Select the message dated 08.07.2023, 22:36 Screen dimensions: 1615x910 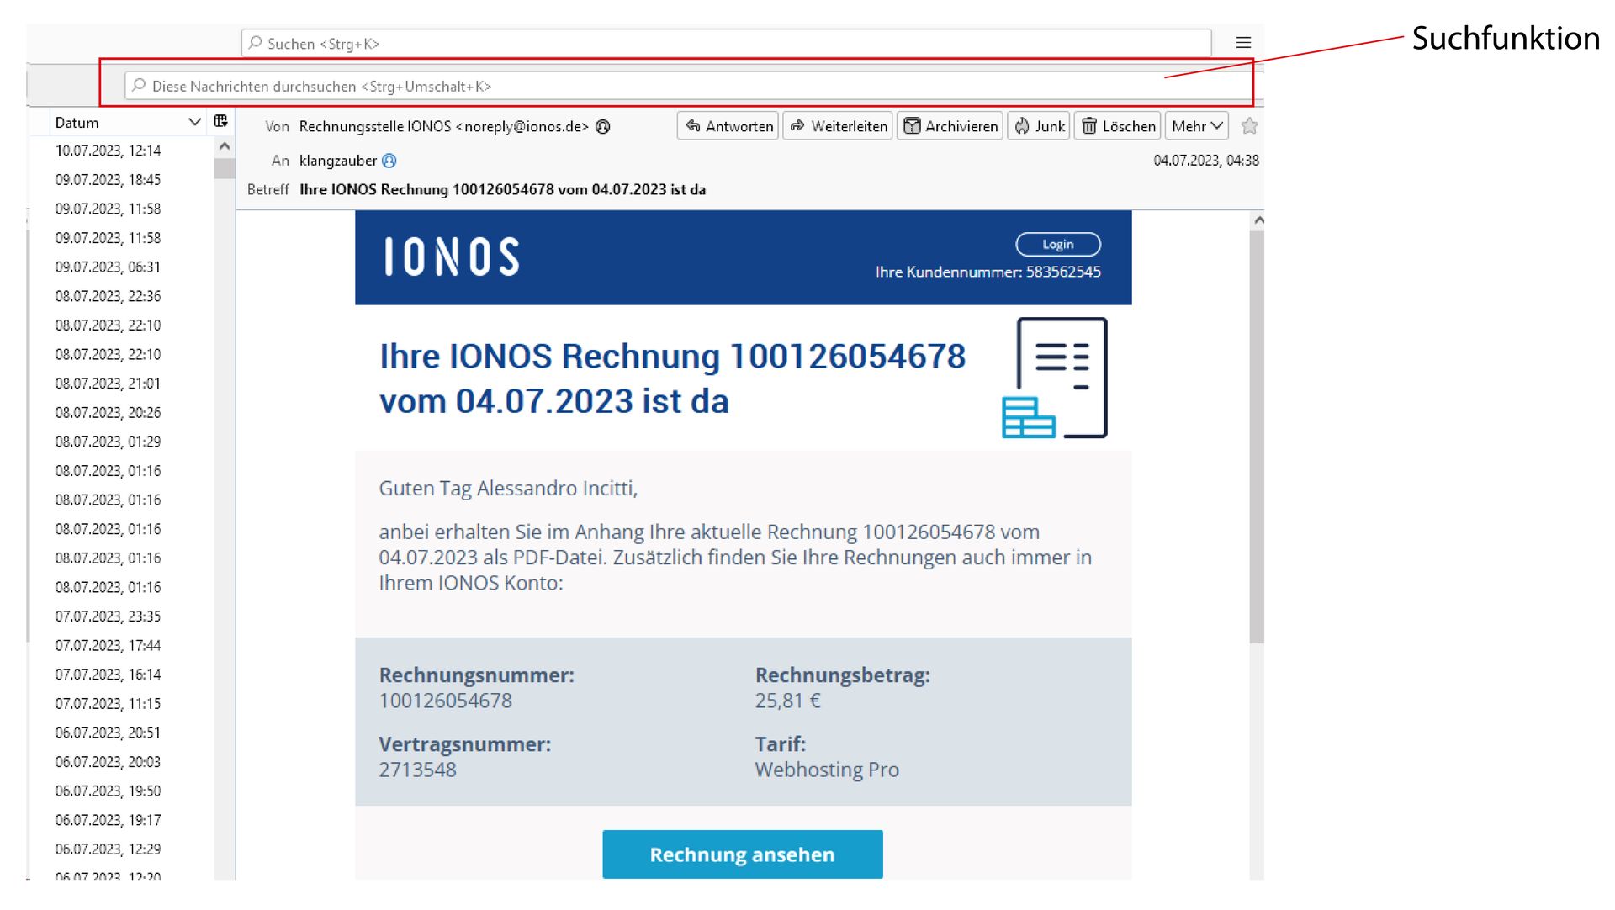coord(109,296)
